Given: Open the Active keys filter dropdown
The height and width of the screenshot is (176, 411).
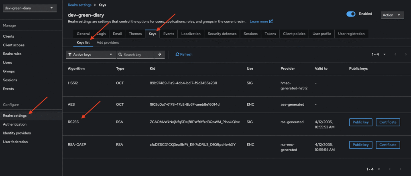Looking at the screenshot, I should pyautogui.click(x=91, y=54).
